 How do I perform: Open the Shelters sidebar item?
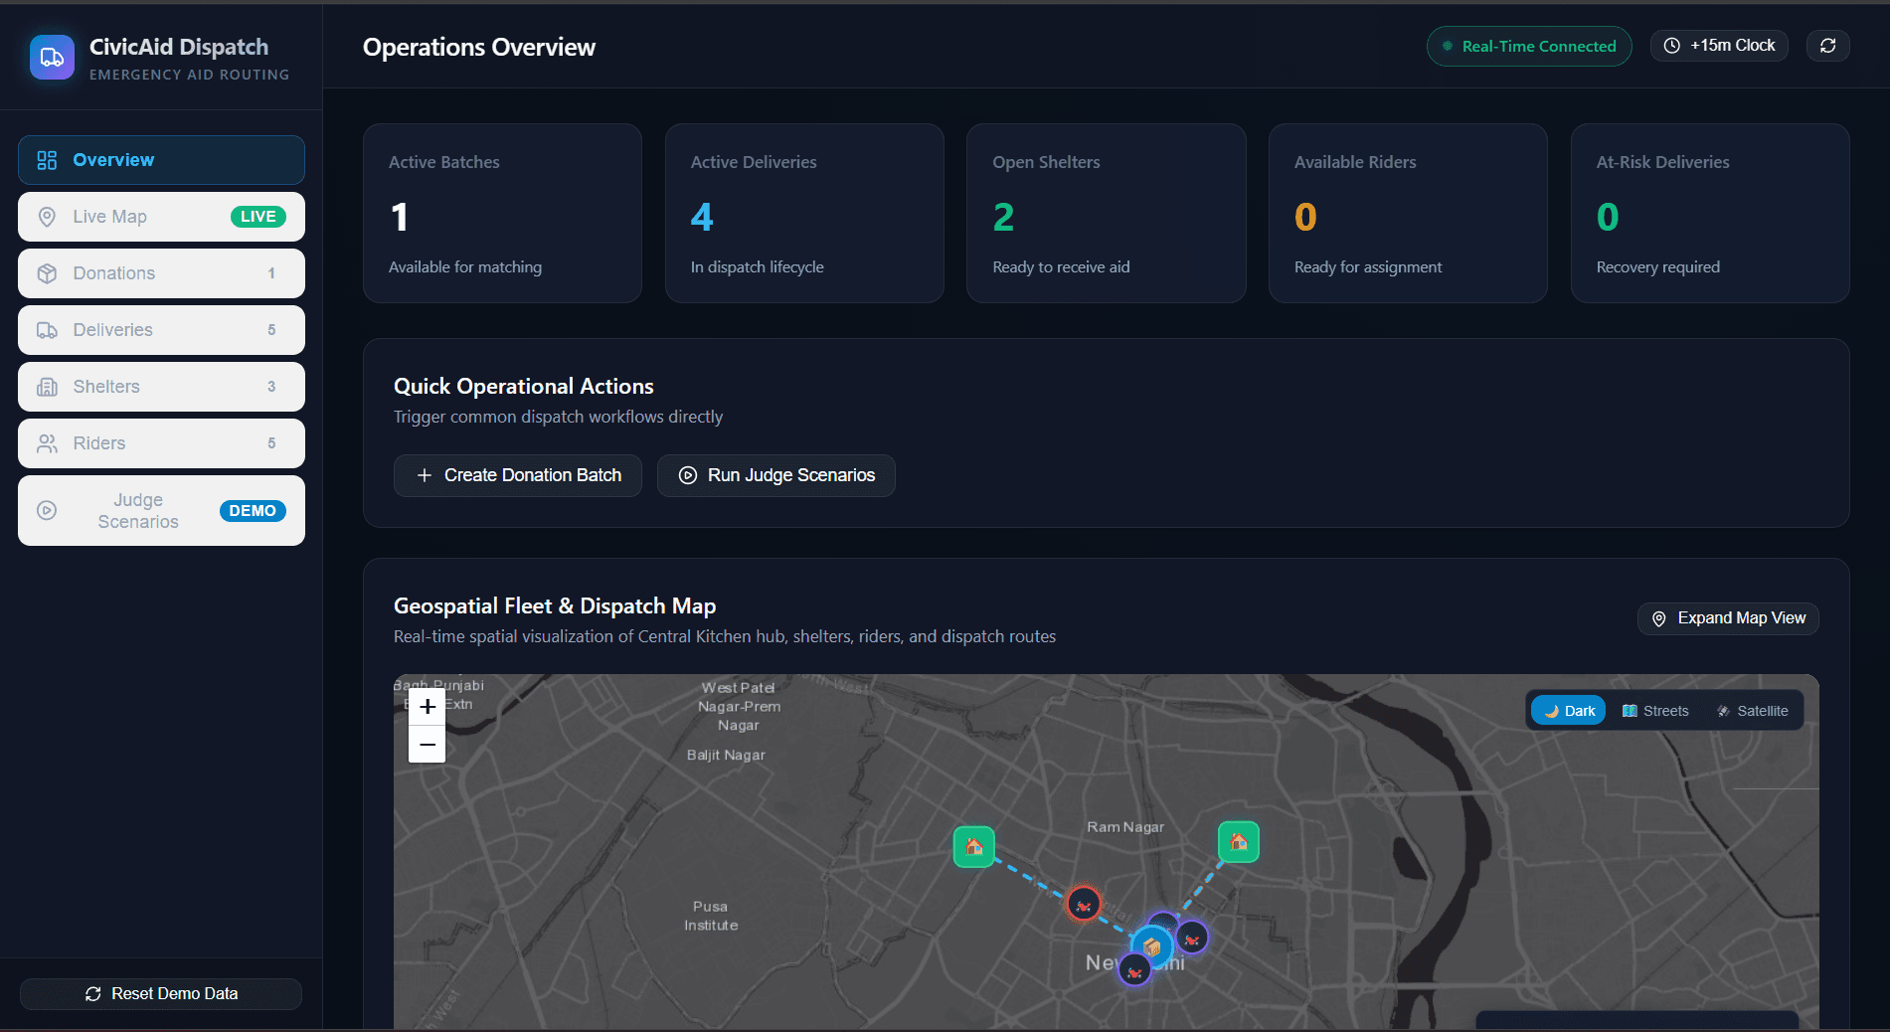161,387
